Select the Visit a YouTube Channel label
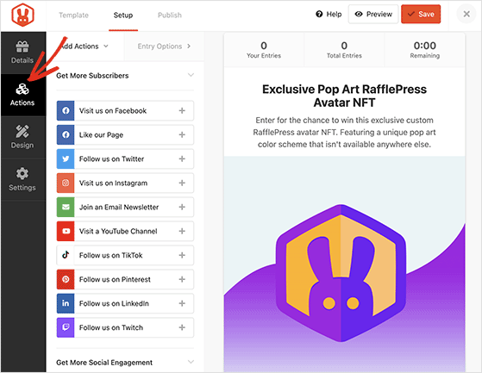This screenshot has height=373, width=482. coord(118,231)
